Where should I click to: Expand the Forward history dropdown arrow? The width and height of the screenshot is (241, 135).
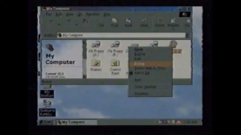coord(77,24)
